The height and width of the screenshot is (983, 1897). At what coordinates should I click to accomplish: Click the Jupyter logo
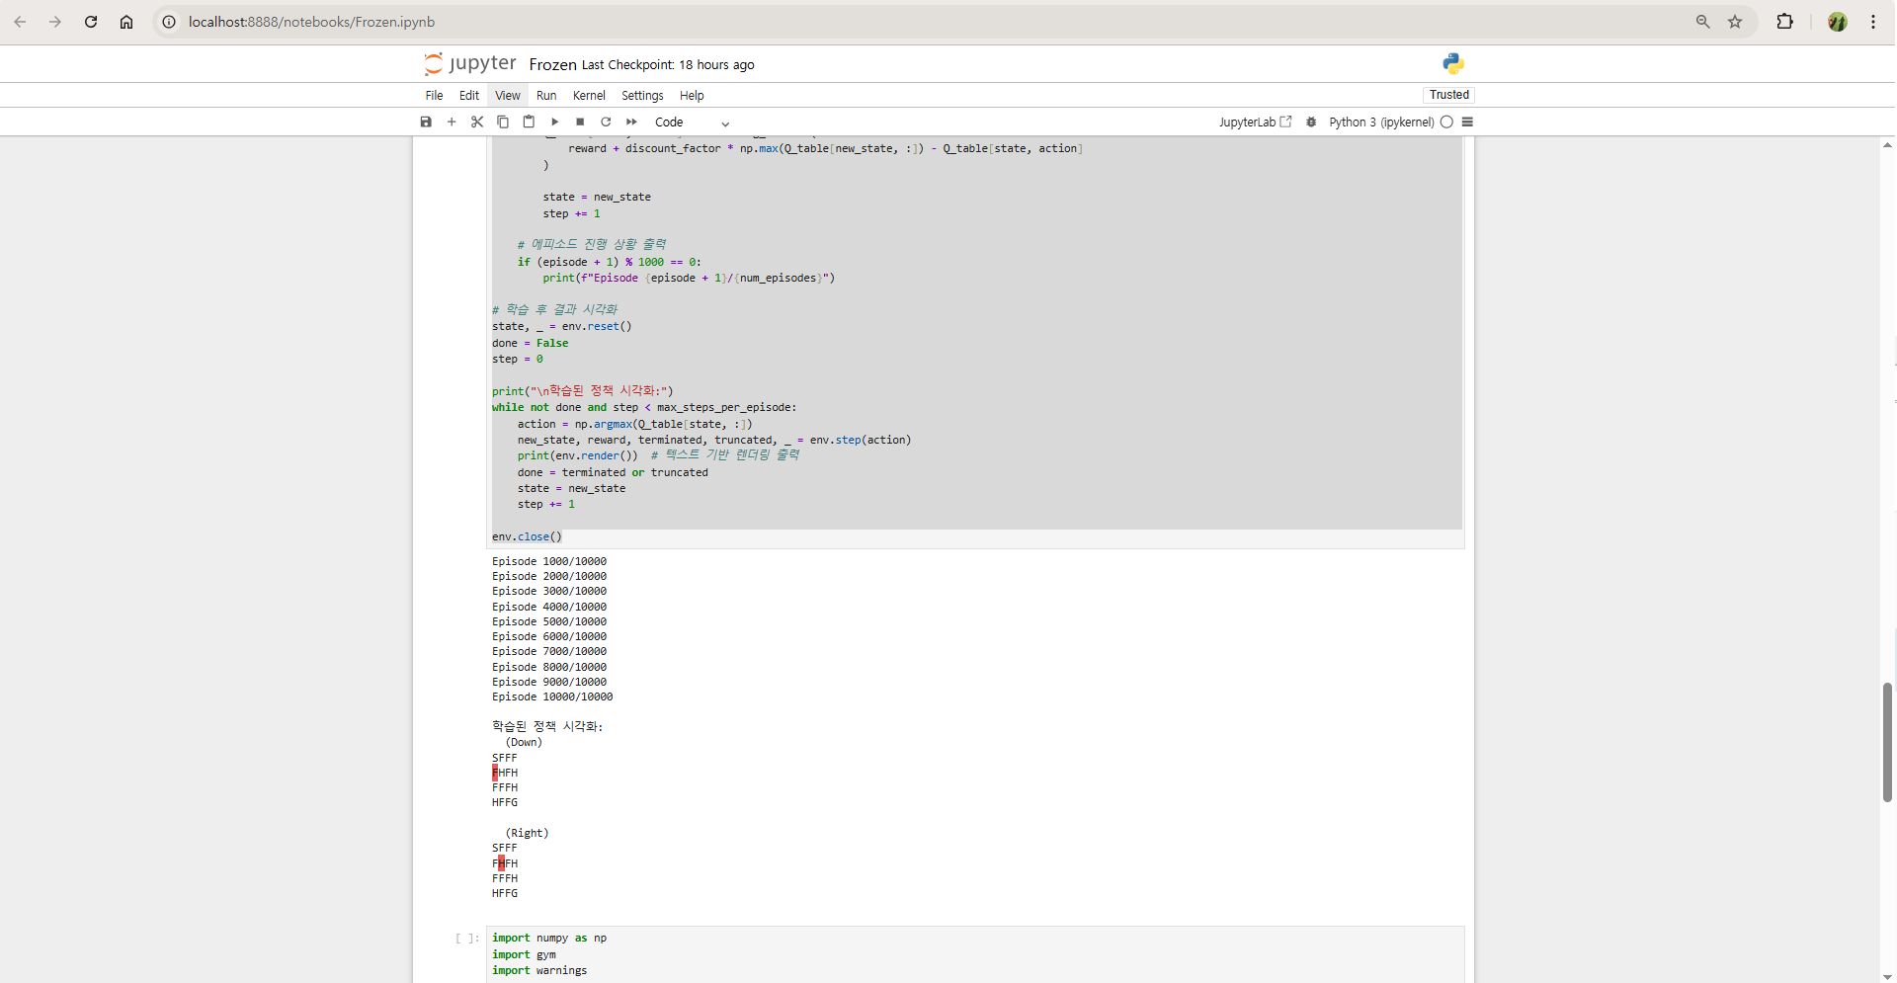click(x=470, y=64)
